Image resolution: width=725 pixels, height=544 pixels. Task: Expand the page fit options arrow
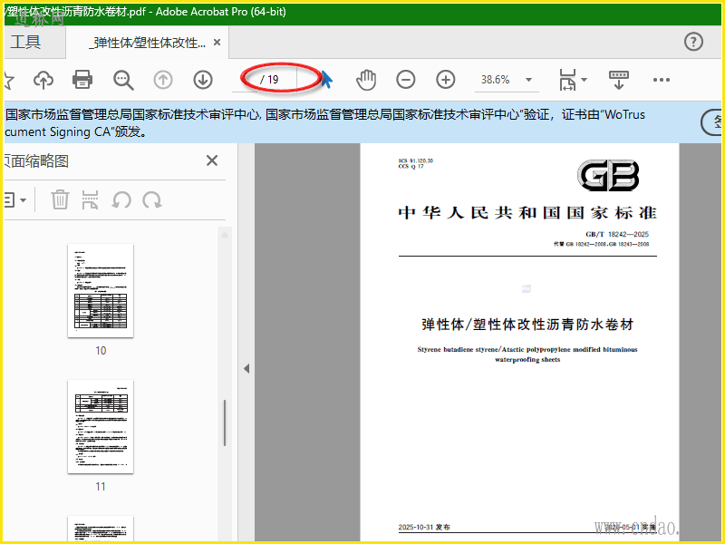click(584, 80)
